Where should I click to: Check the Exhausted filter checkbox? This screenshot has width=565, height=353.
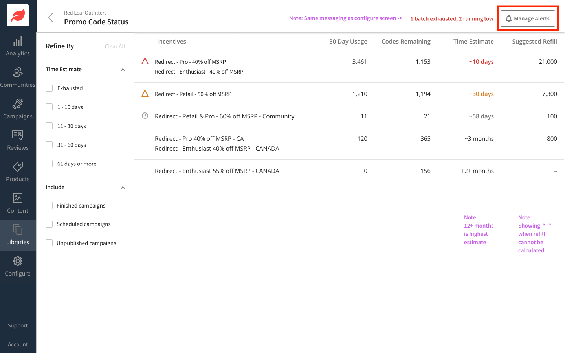pos(49,88)
